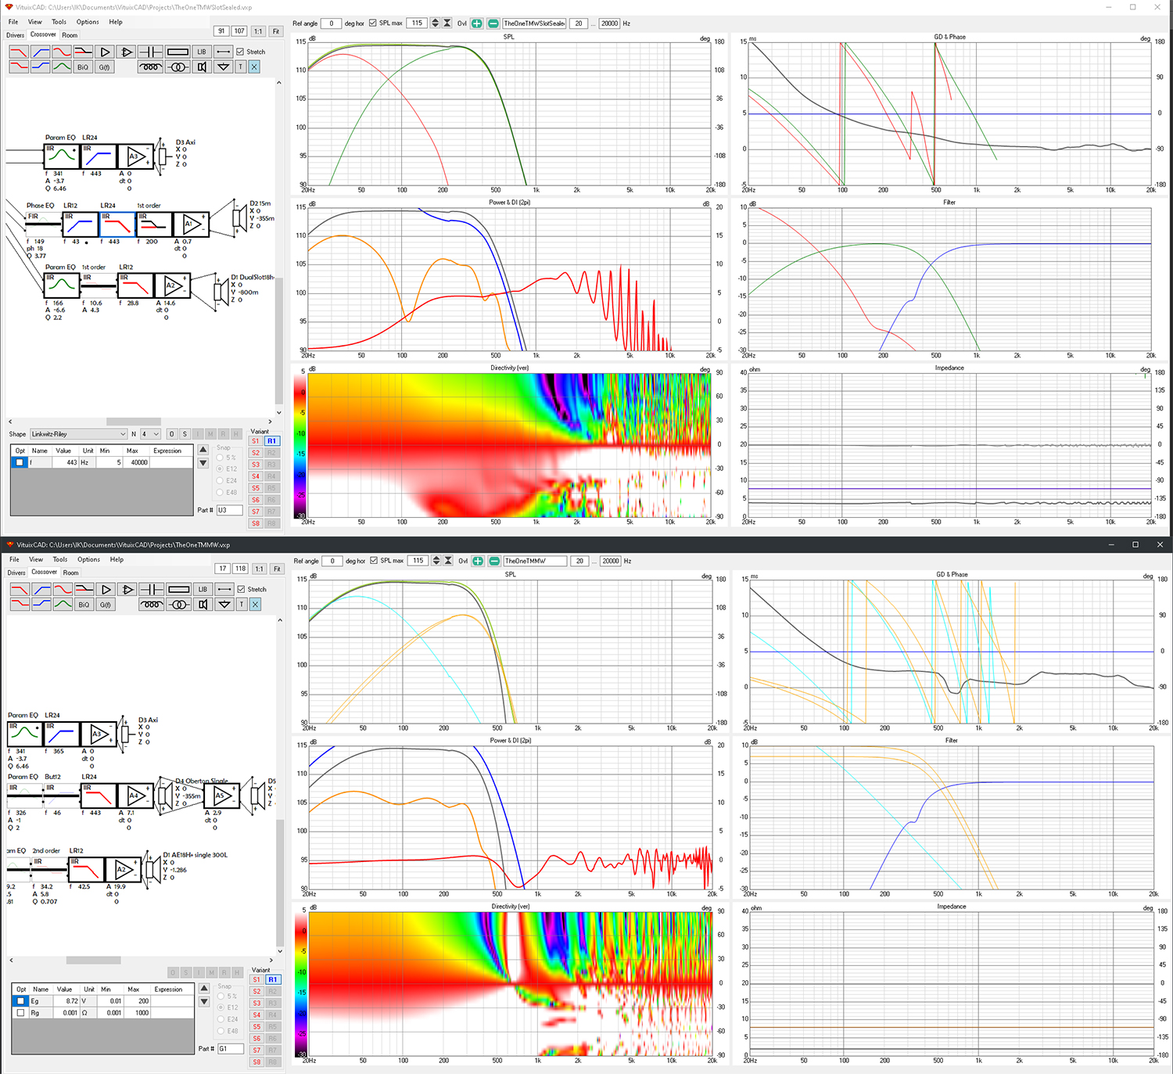Tick the Opt checkbox for the Eg row
1173x1074 pixels.
pyautogui.click(x=21, y=1000)
